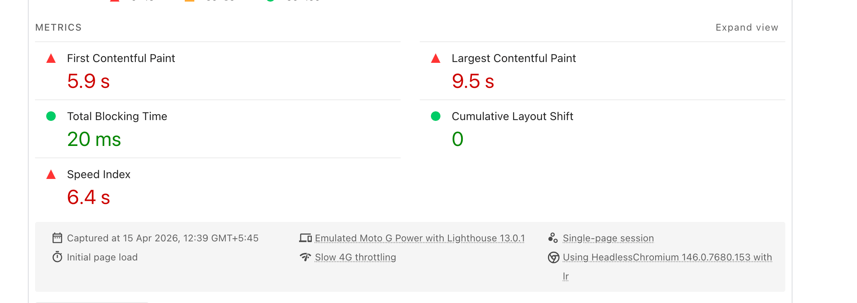Click the device icon before Emulated Moto G Power

(x=305, y=238)
